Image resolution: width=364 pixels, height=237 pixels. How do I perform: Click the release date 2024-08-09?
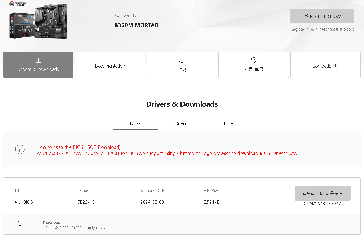point(152,202)
